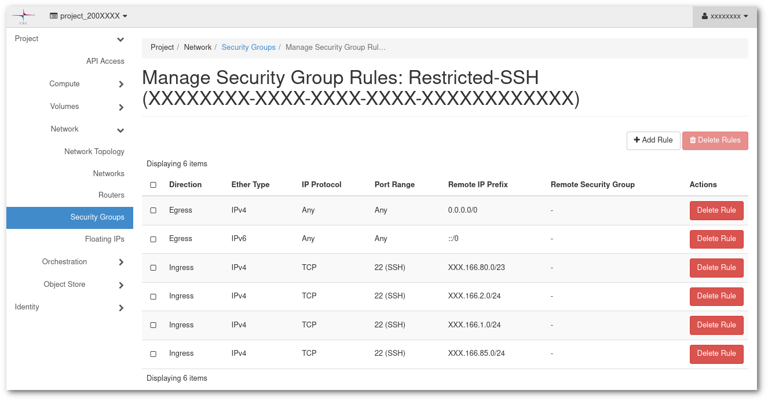This screenshot has width=768, height=401.
Task: Click the CSC logo icon
Action: (23, 16)
